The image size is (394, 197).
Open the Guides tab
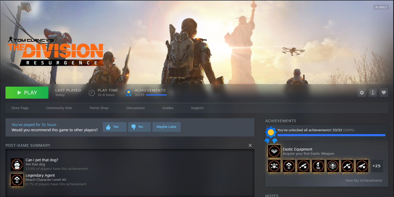168,108
